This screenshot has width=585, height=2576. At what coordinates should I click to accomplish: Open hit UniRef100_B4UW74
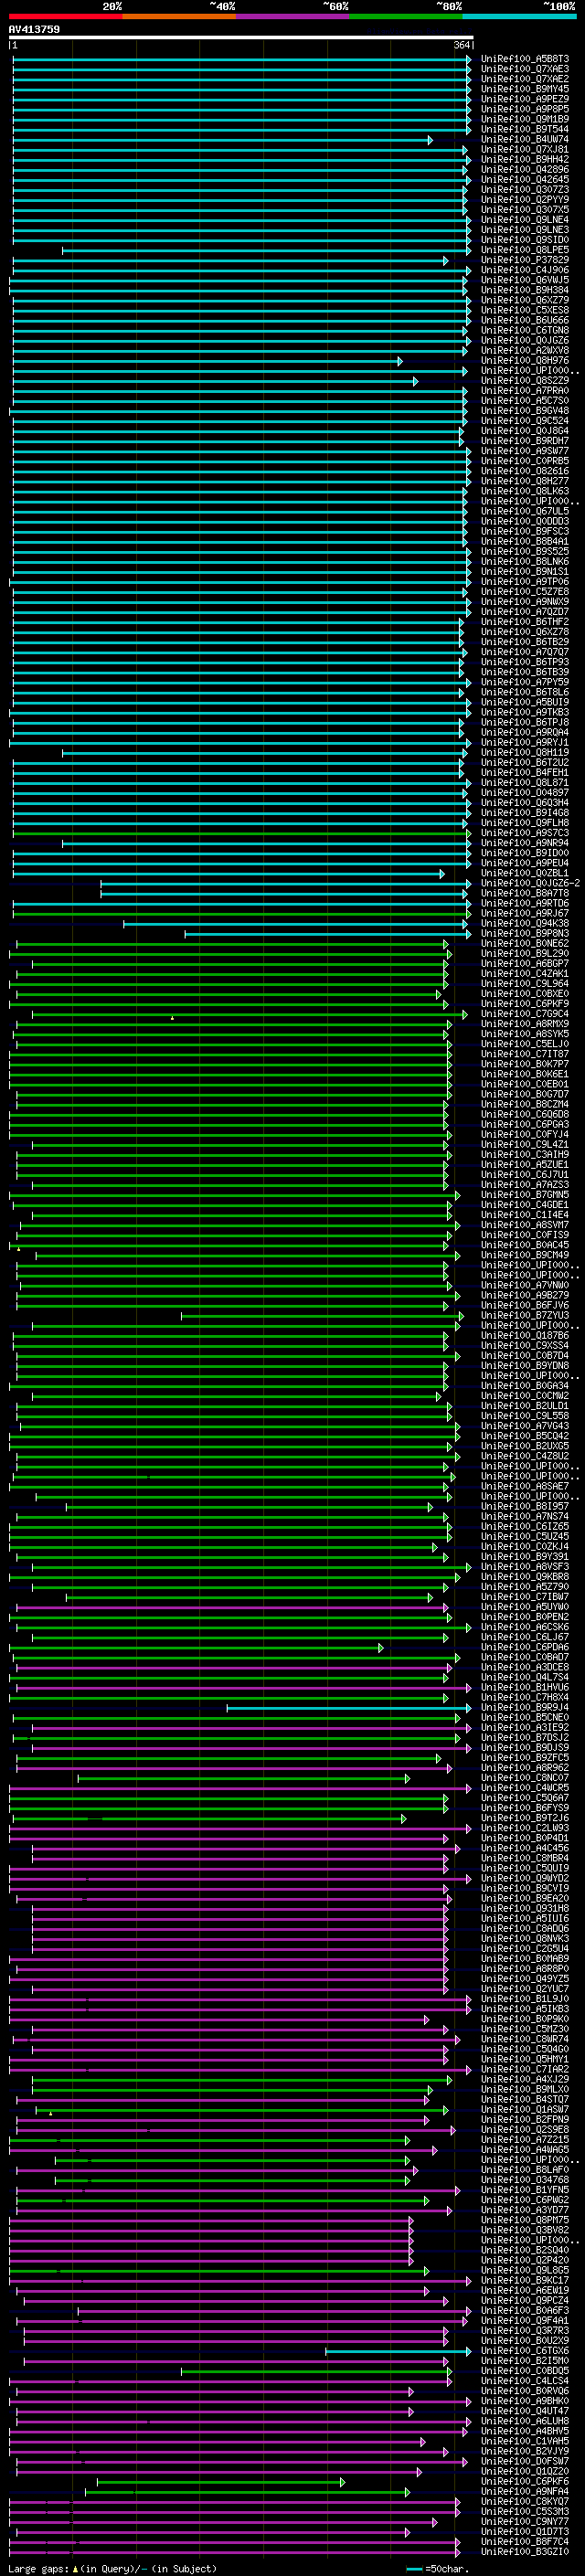click(x=525, y=139)
